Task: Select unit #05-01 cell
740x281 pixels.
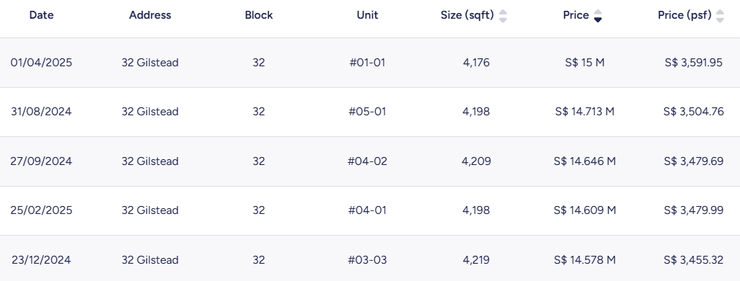Action: (367, 112)
